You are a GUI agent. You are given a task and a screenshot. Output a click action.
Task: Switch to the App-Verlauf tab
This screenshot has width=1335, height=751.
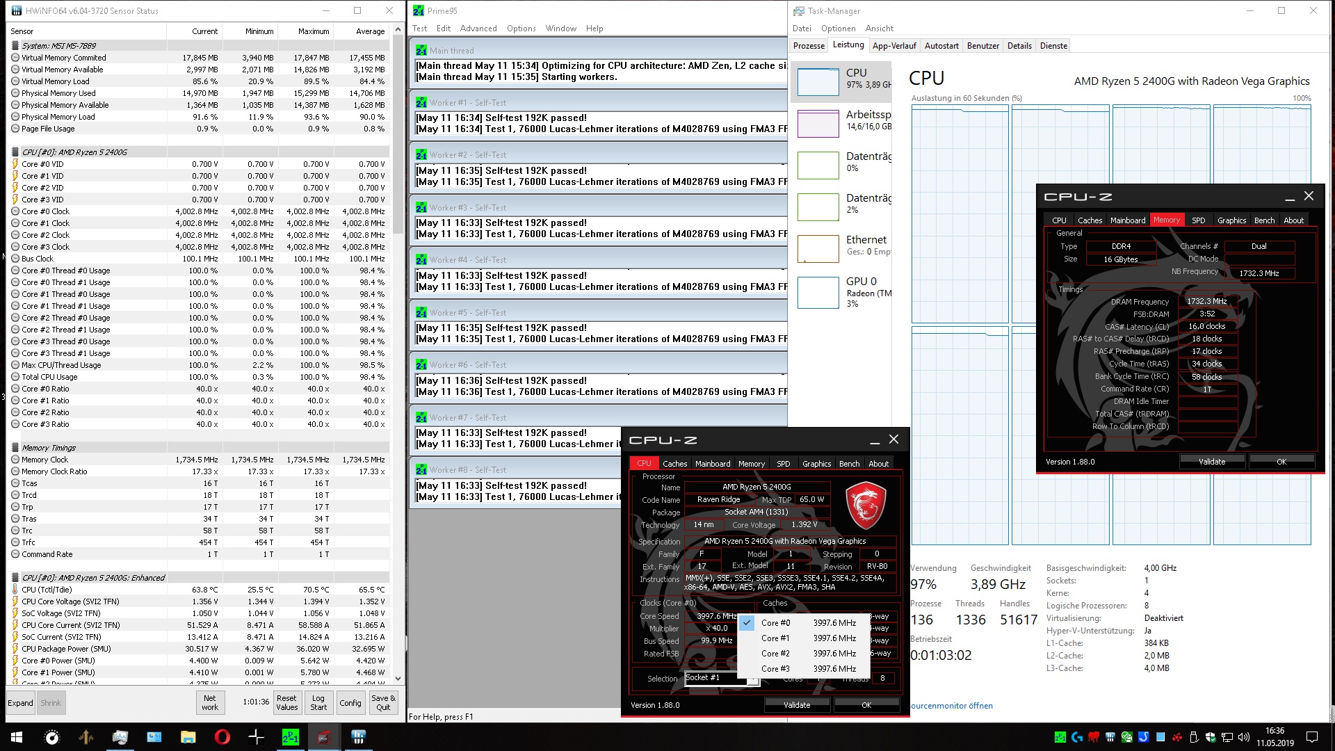click(893, 46)
